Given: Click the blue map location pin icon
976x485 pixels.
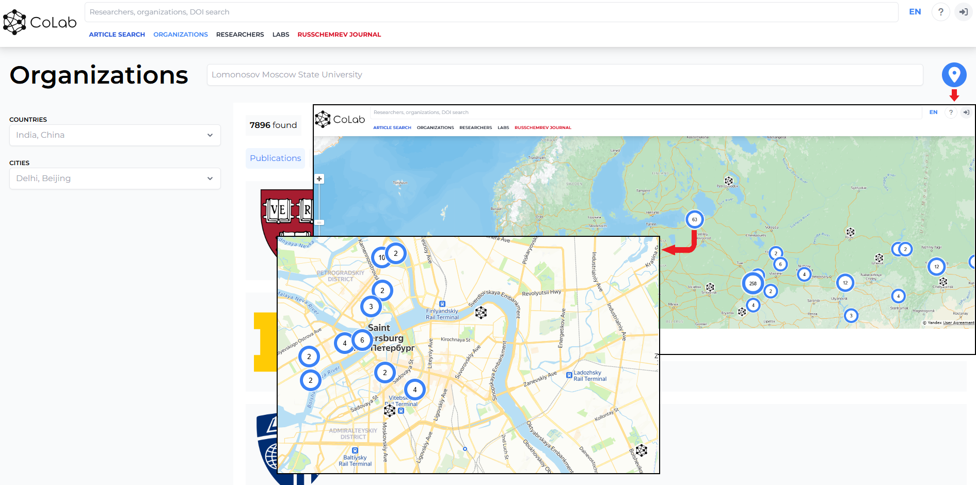Looking at the screenshot, I should pyautogui.click(x=954, y=75).
